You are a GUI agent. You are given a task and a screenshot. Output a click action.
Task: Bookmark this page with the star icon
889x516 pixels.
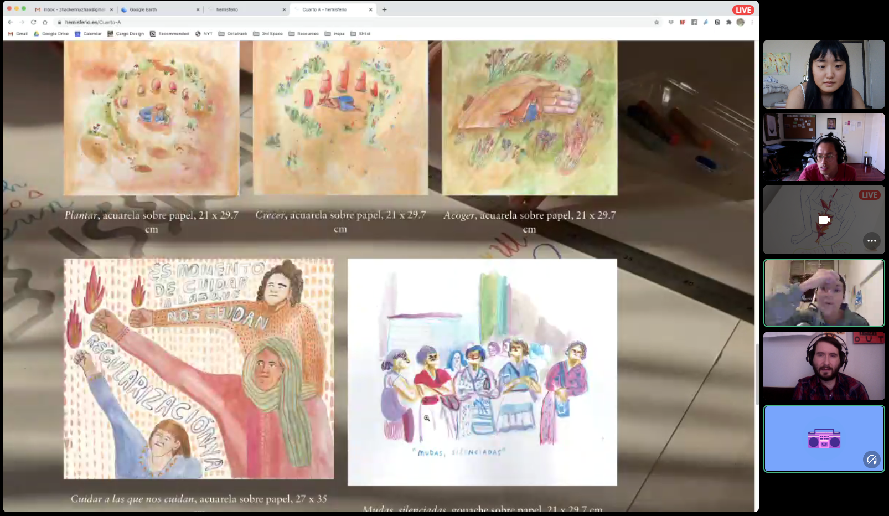point(657,22)
